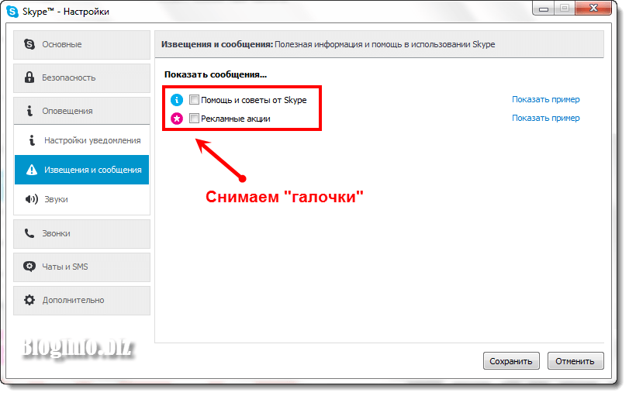Cancel changes with the Отменить button
Viewport: 629px width, 396px height.
pos(575,361)
